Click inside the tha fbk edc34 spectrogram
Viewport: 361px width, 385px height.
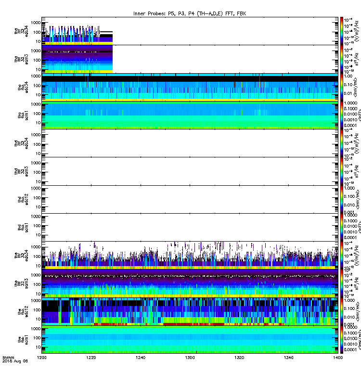190,87
